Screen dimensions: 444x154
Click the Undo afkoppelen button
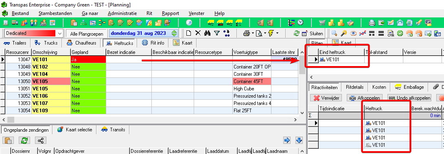410,98
